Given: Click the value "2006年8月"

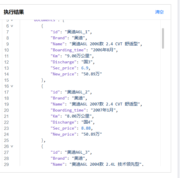Looking at the screenshot, I should (x=103, y=50).
